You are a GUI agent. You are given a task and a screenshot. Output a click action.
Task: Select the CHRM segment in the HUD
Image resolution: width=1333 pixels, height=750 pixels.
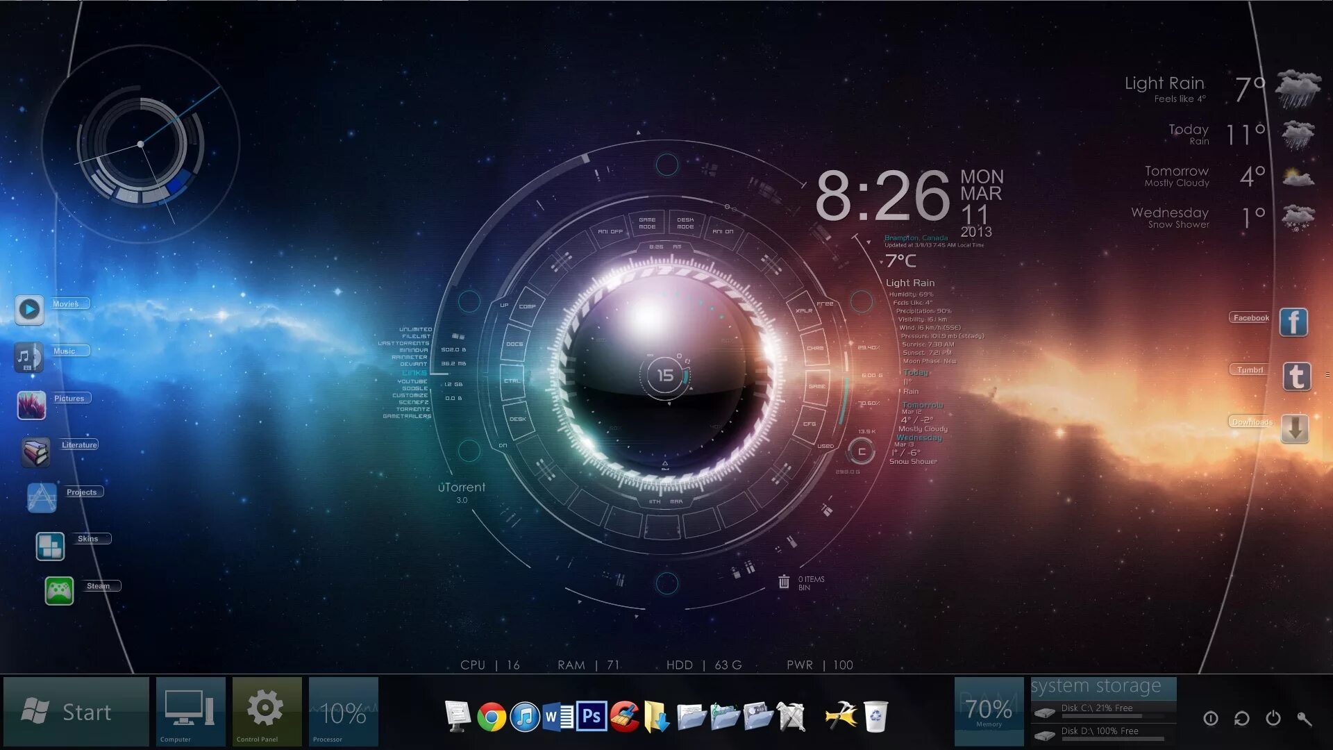pyautogui.click(x=815, y=348)
